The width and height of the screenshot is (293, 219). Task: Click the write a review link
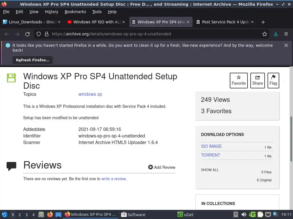[113, 179]
